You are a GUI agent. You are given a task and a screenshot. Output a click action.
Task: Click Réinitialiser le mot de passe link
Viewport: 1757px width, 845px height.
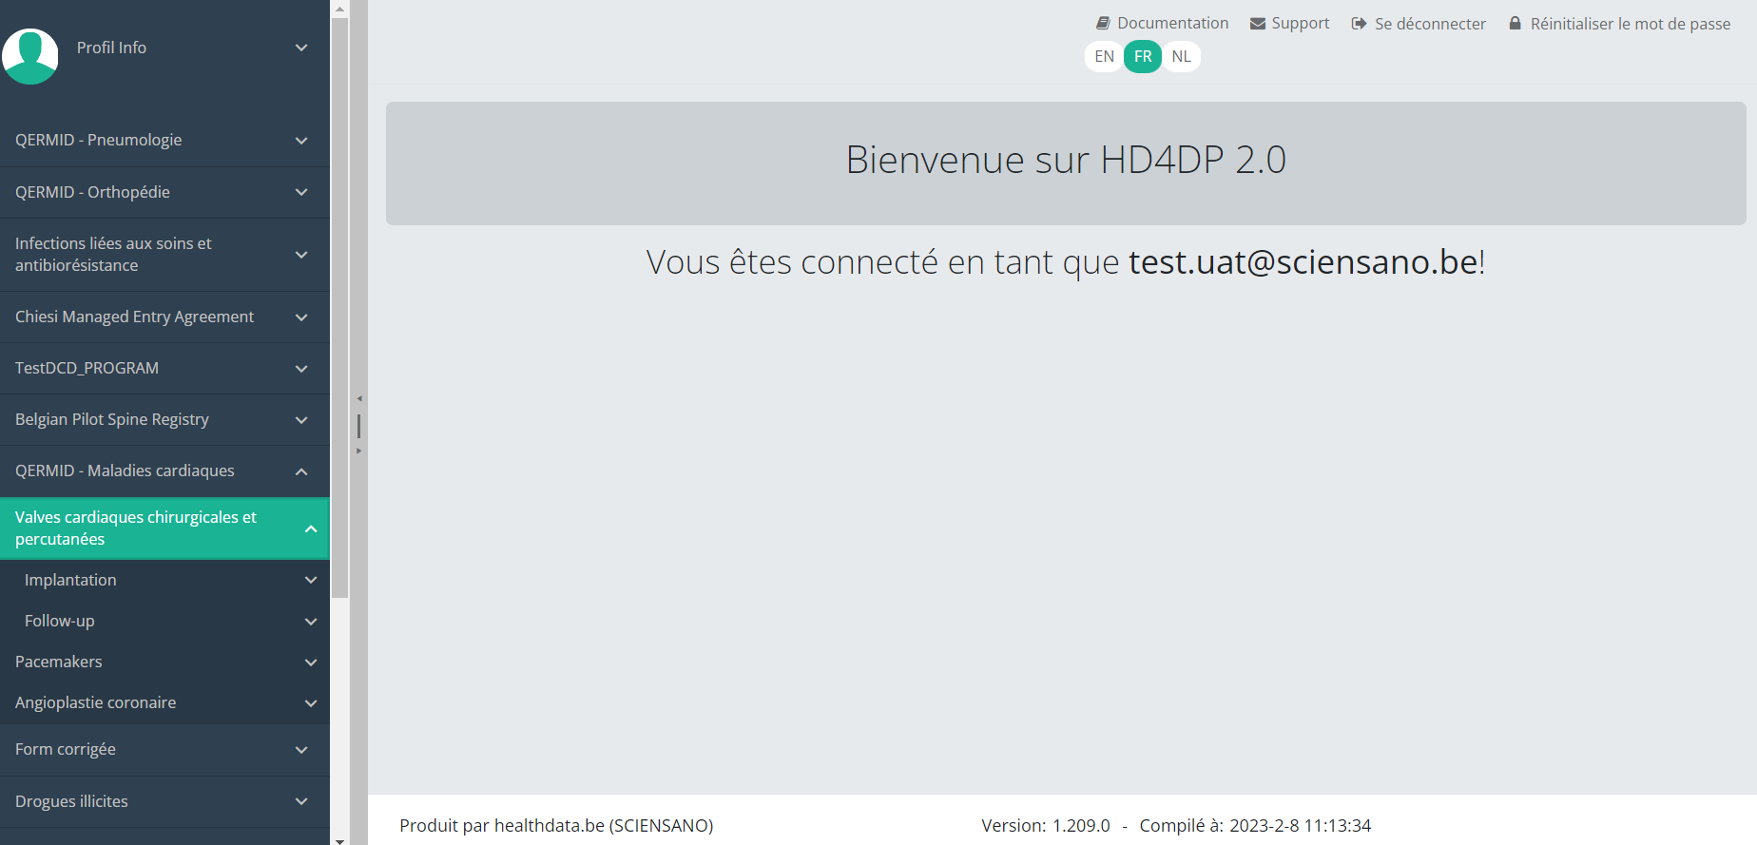pyautogui.click(x=1630, y=23)
